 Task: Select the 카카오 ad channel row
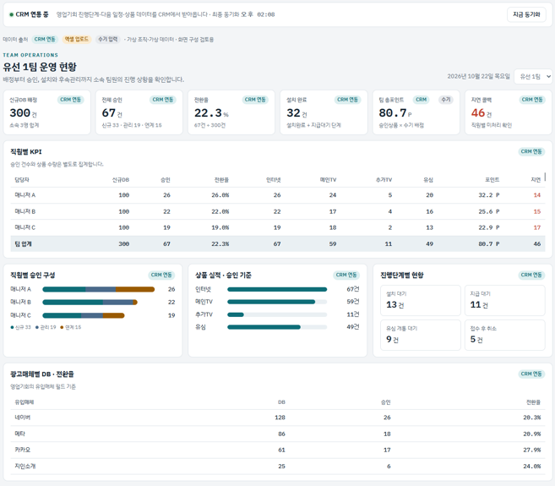pos(278,450)
